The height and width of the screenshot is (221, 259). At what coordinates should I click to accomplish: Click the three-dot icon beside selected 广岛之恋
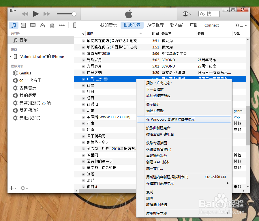106,79
